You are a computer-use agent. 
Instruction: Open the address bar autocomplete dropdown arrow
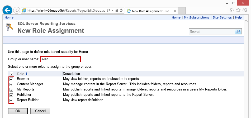pyautogui.click(x=112, y=11)
